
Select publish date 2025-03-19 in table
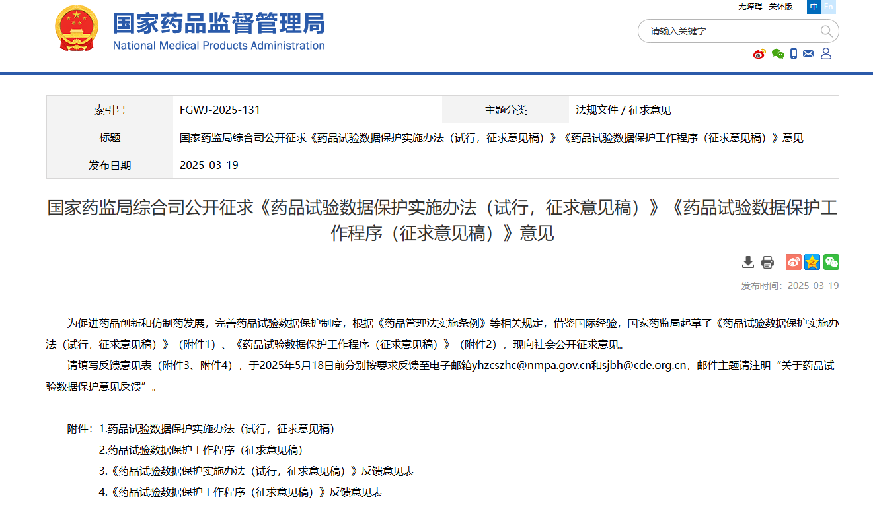(x=209, y=165)
